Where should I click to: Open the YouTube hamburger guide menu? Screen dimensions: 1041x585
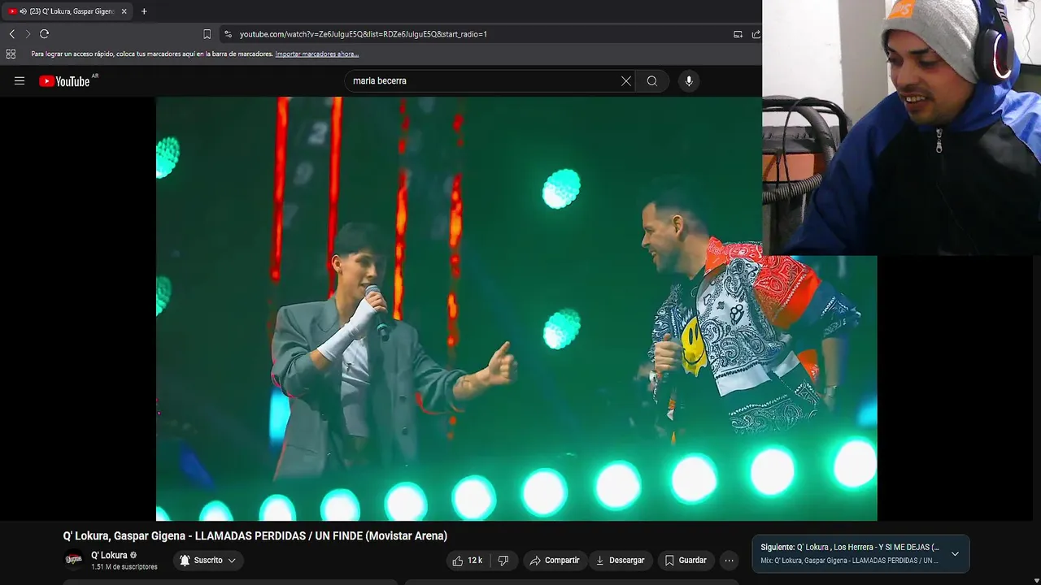[x=20, y=80]
